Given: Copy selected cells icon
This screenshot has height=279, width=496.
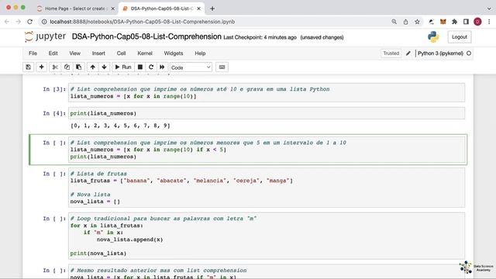Looking at the screenshot, I should pyautogui.click(x=67, y=67).
